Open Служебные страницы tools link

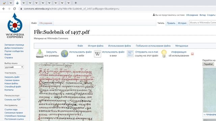[x=15, y=116]
